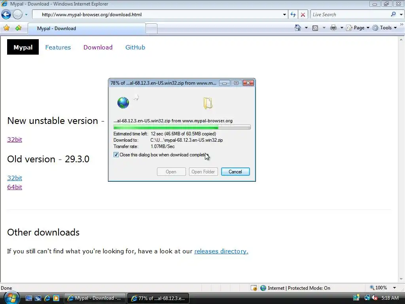
Task: Click the popup blocker status bar icon
Action: click(x=254, y=288)
